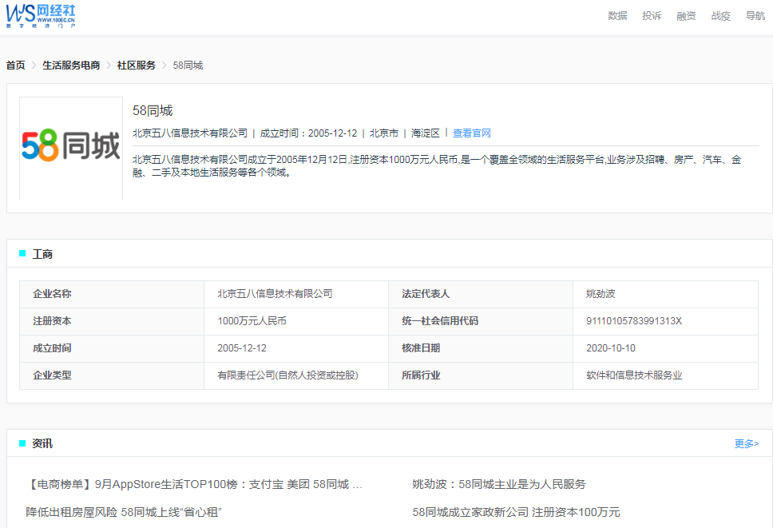Click legal representative value 姚劲波
This screenshot has width=773, height=528.
[x=601, y=294]
